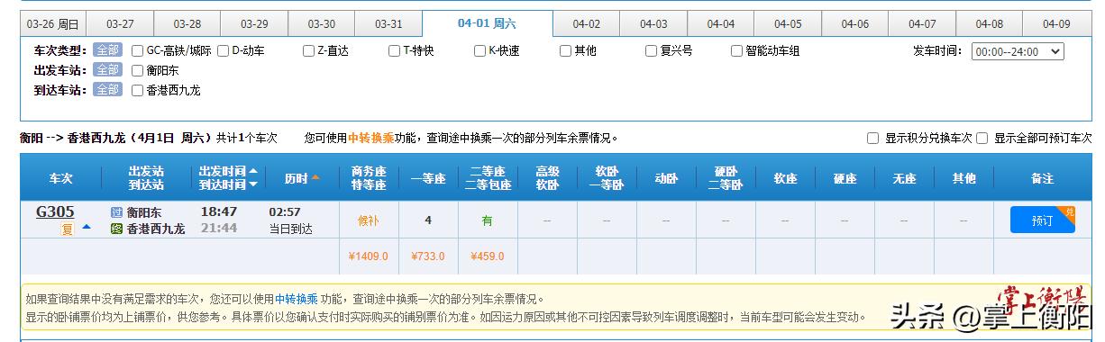Select the 04-07 date tab
The image size is (1105, 342).
922,23
